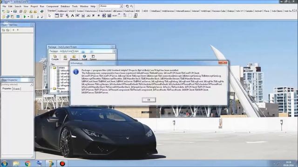Open the Edit menu

point(10,6)
